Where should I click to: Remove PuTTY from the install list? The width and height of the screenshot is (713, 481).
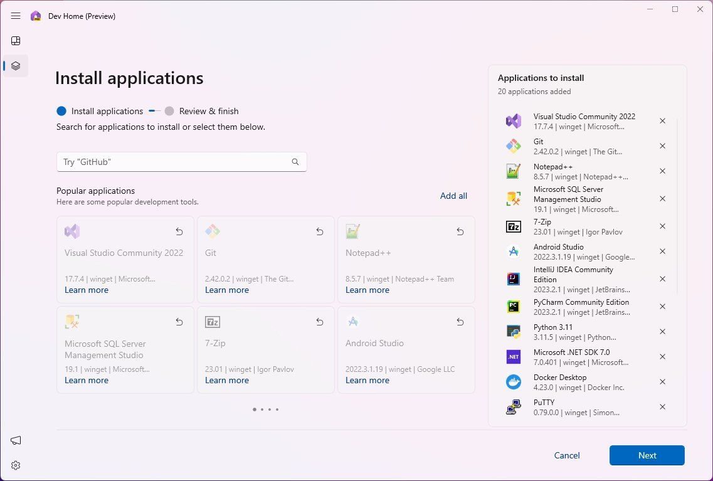click(x=662, y=407)
